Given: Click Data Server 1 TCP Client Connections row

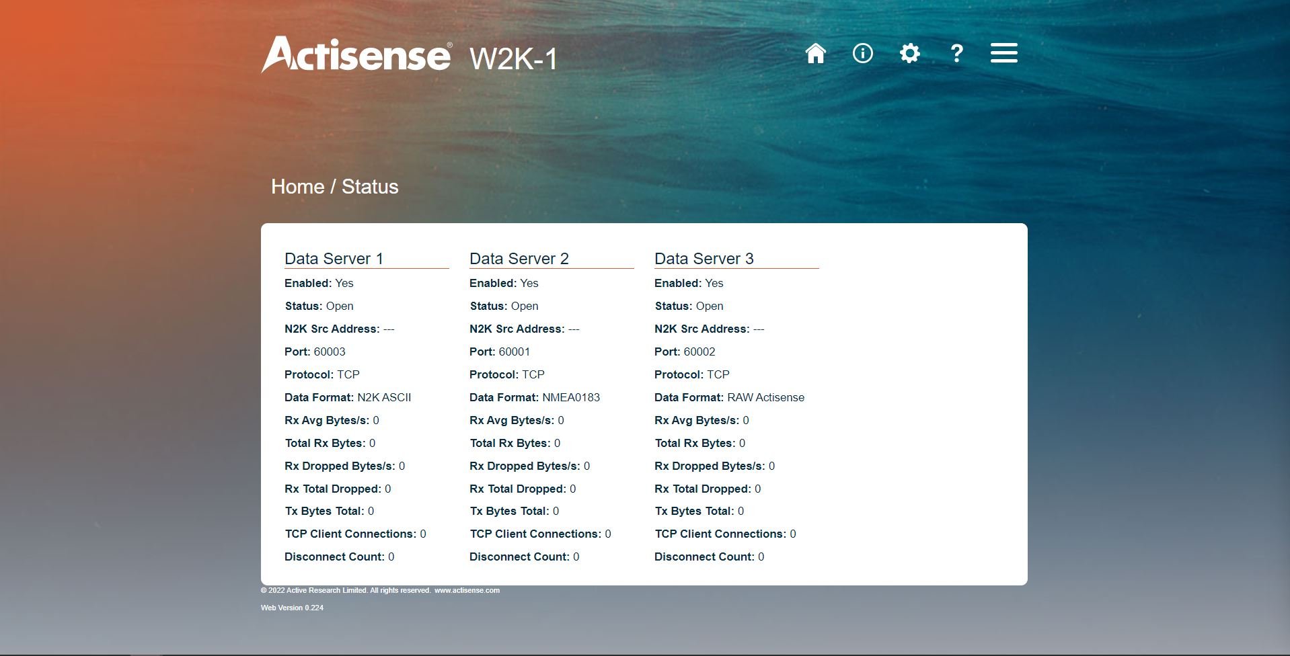Looking at the screenshot, I should pyautogui.click(x=355, y=534).
